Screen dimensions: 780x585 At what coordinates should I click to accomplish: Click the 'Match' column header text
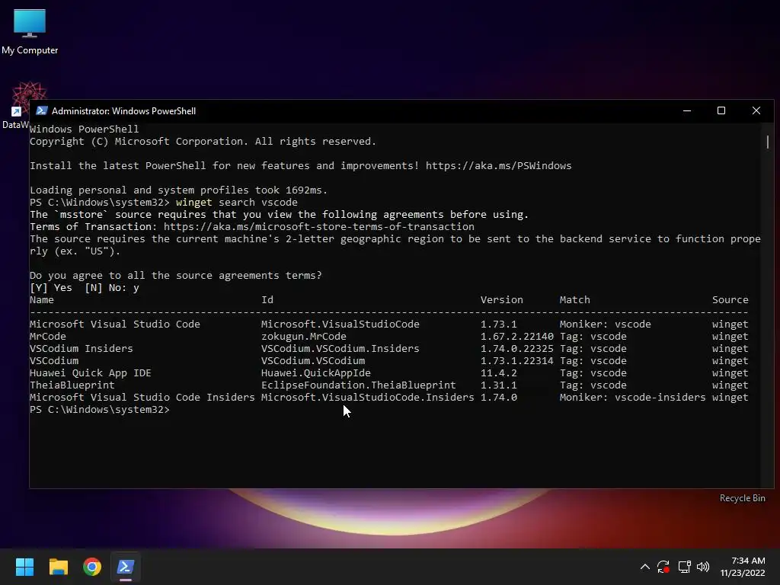pos(575,299)
